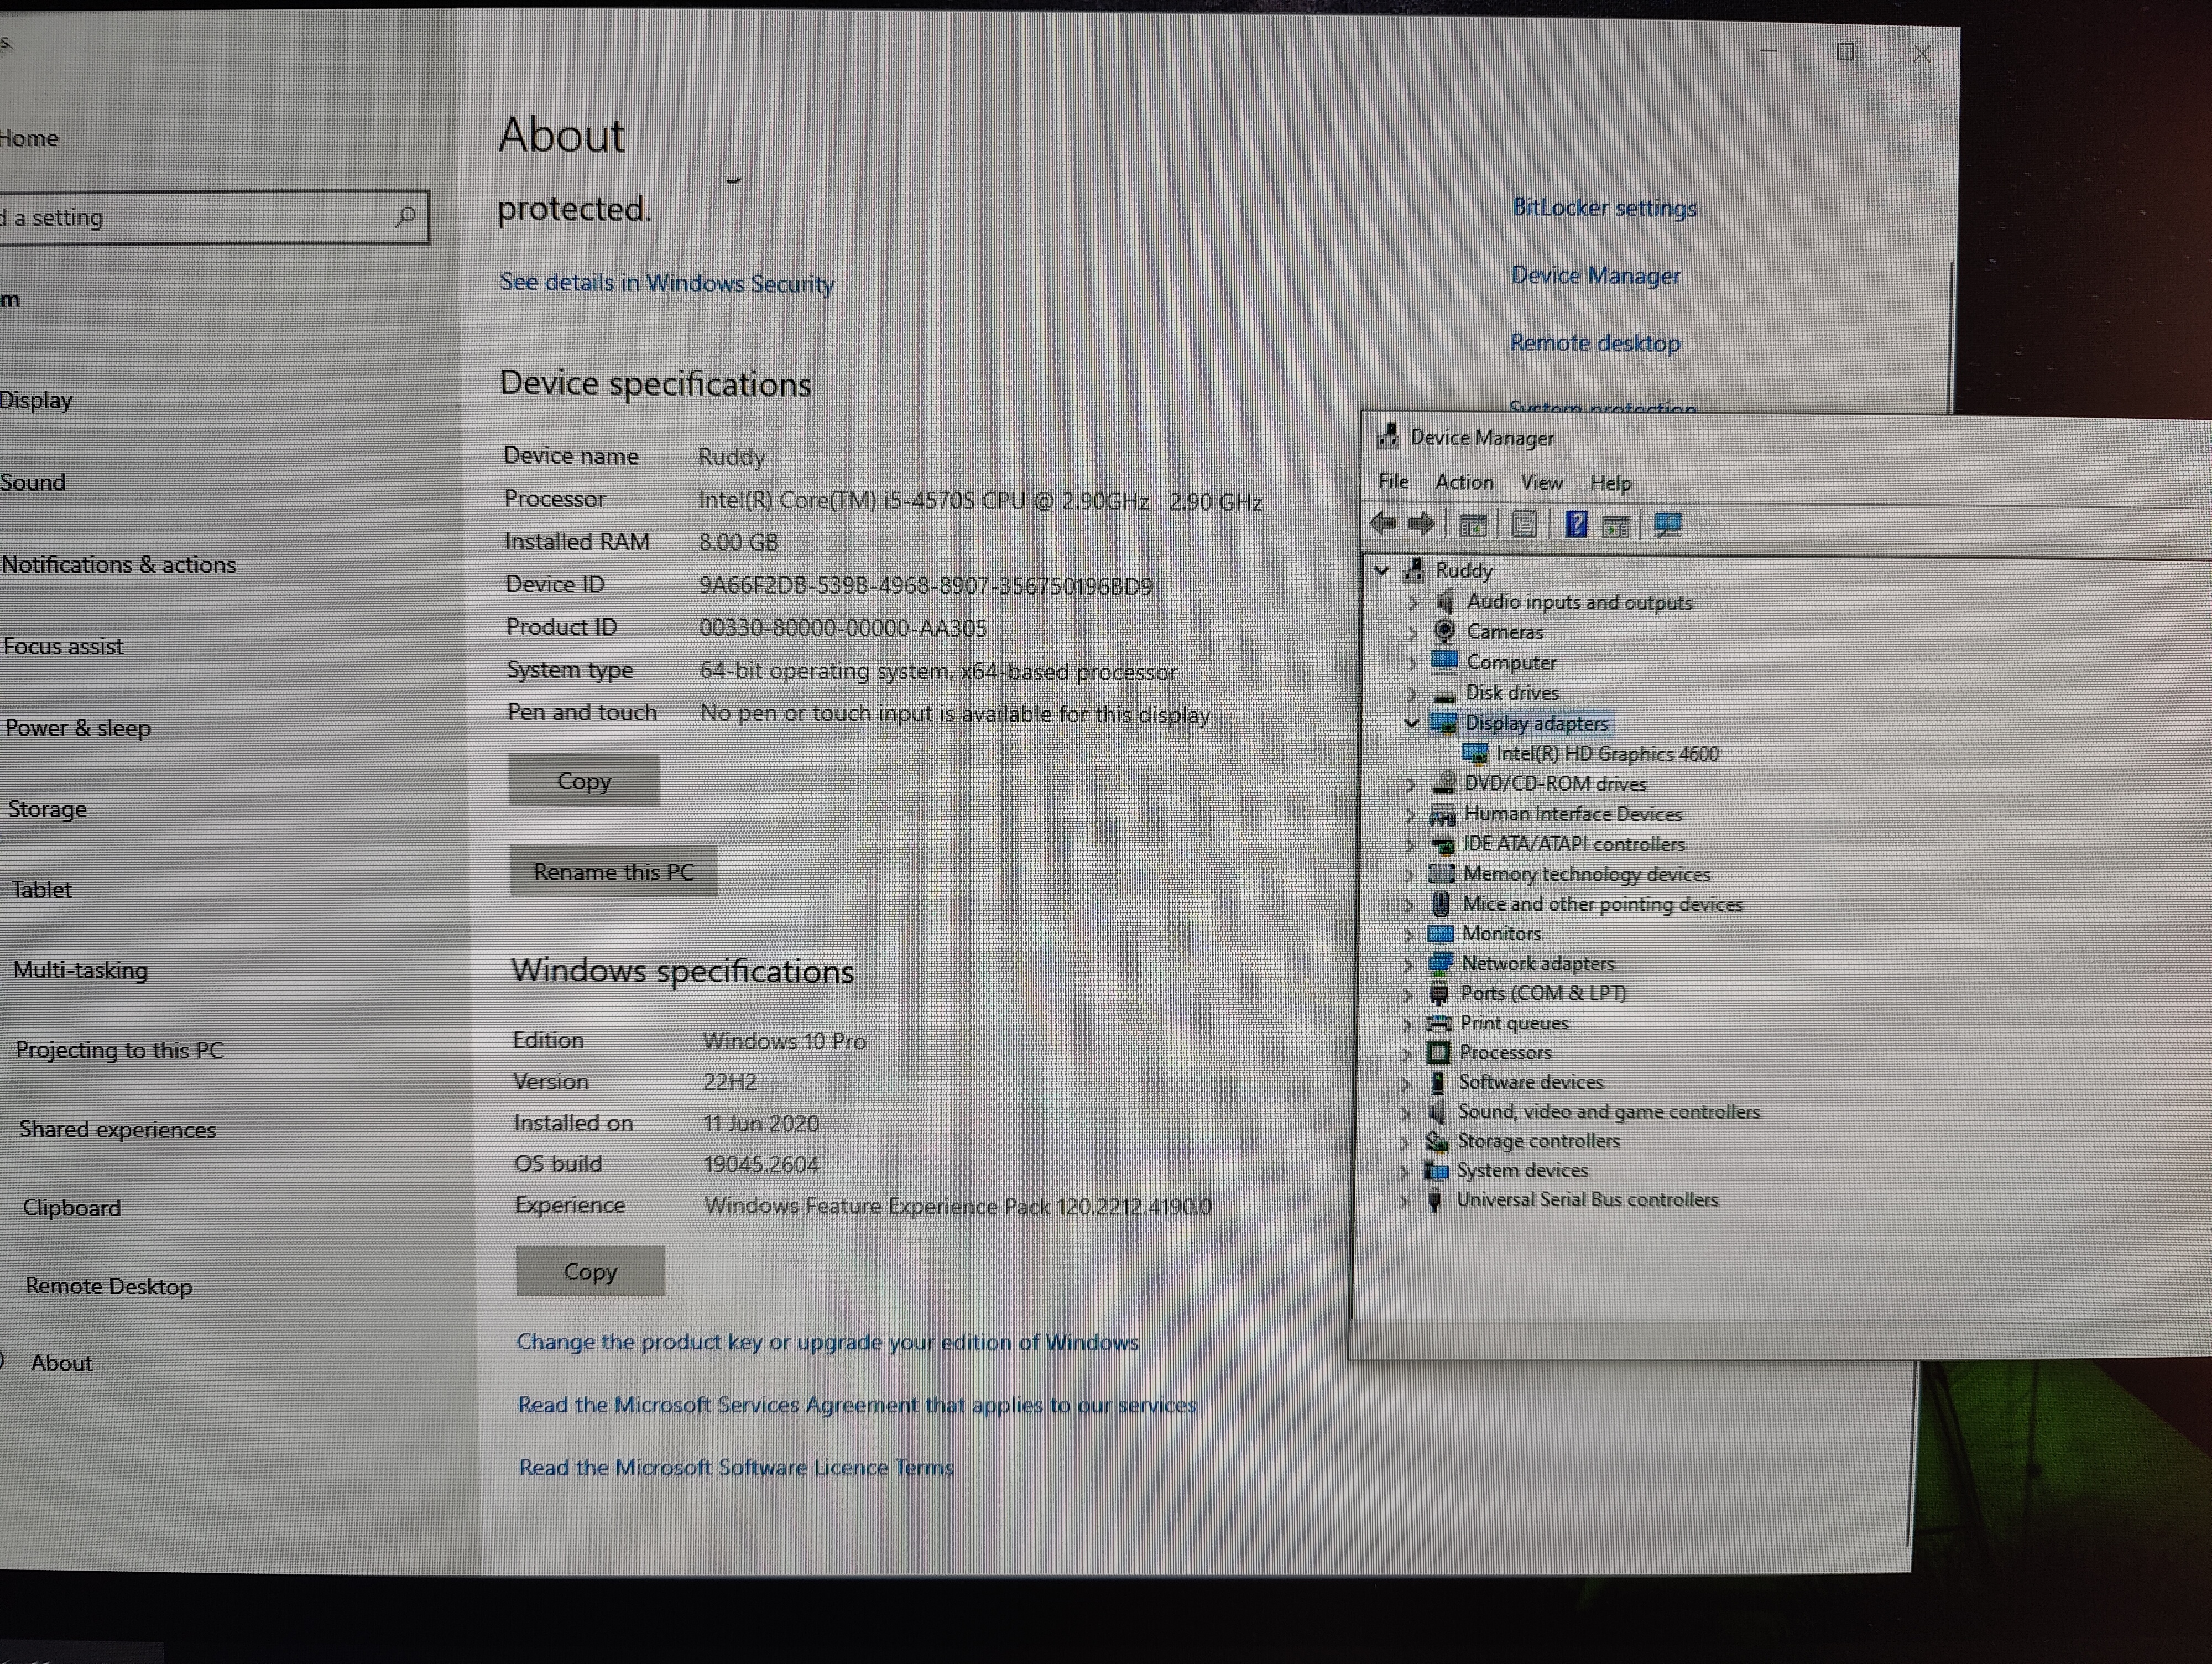
Task: Collapse the Ruddy root node chevron
Action: 1382,570
